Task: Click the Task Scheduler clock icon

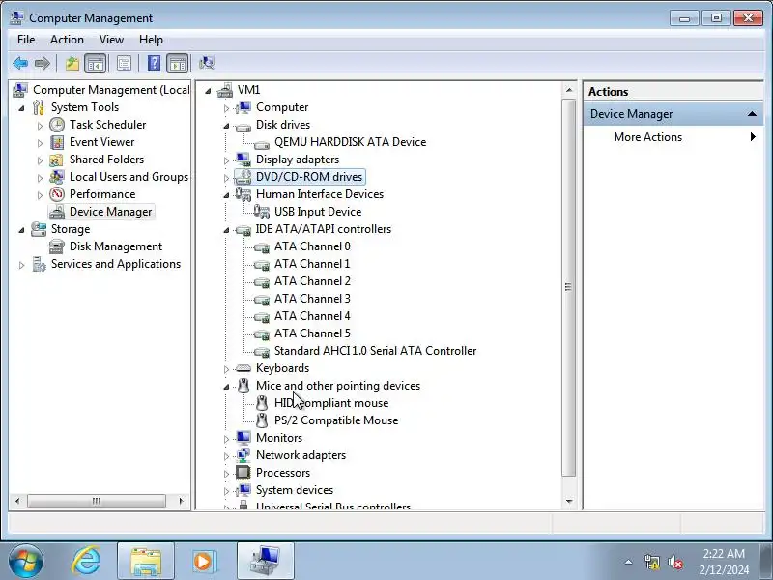Action: click(x=57, y=125)
